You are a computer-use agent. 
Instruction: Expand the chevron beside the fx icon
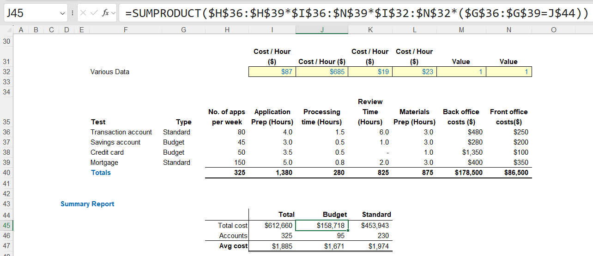114,13
